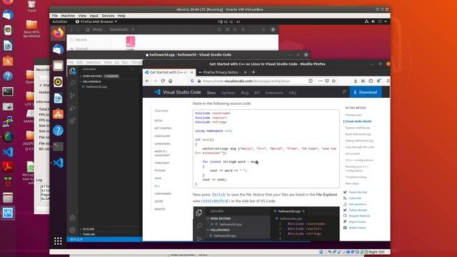Click the code package file in Downloads
This screenshot has height=257, width=457.
coord(131,43)
